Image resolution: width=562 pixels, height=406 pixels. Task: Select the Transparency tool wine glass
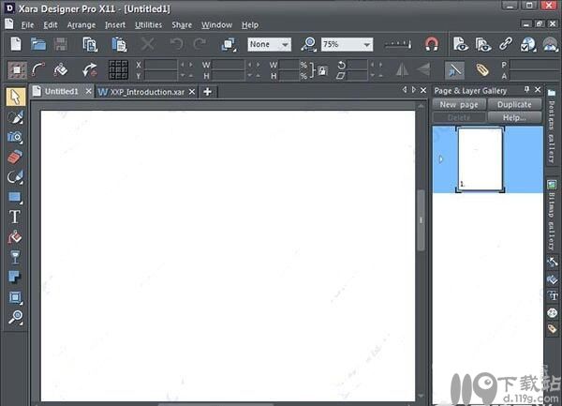(x=15, y=257)
